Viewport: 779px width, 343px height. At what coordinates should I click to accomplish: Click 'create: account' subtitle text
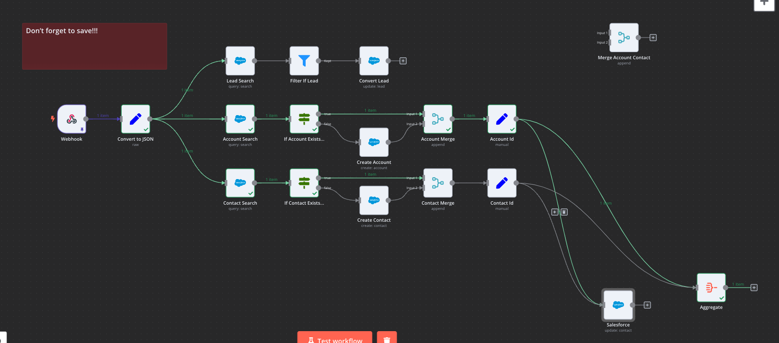click(x=374, y=168)
